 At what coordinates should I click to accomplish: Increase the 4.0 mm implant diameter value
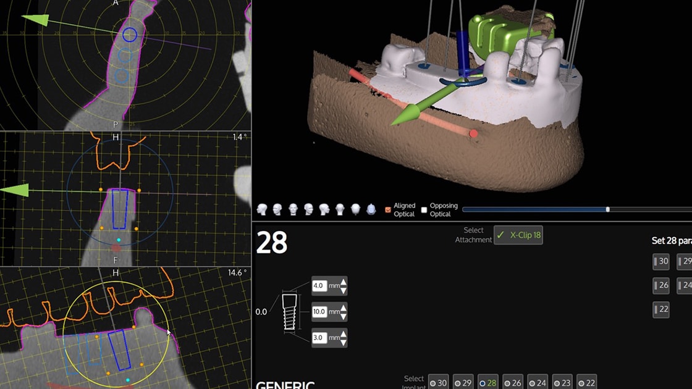344,282
